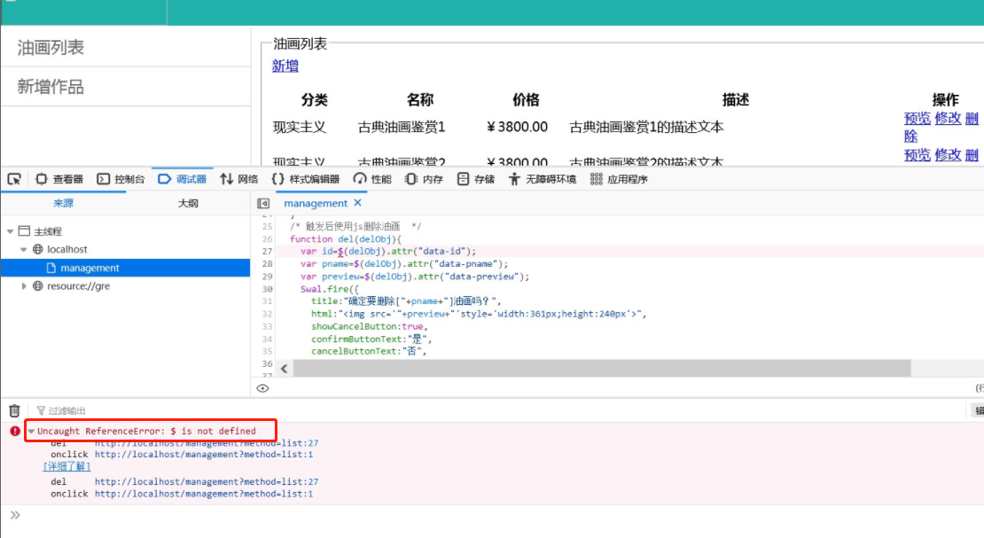Select the 来源 sources sub-tab
Screen dimensions: 984x538
coord(63,203)
